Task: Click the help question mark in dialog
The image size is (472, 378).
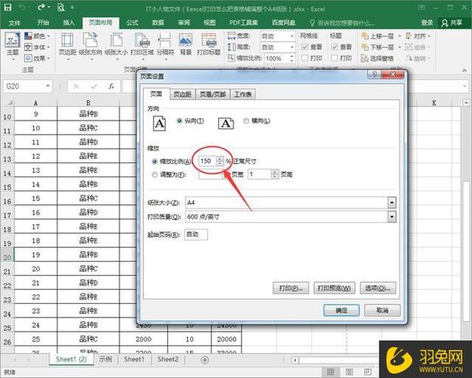Action: pyautogui.click(x=374, y=74)
